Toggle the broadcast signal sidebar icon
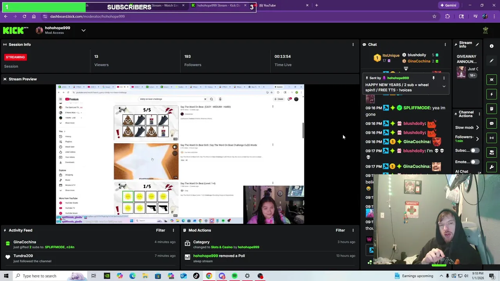This screenshot has height=281, width=500. click(492, 138)
